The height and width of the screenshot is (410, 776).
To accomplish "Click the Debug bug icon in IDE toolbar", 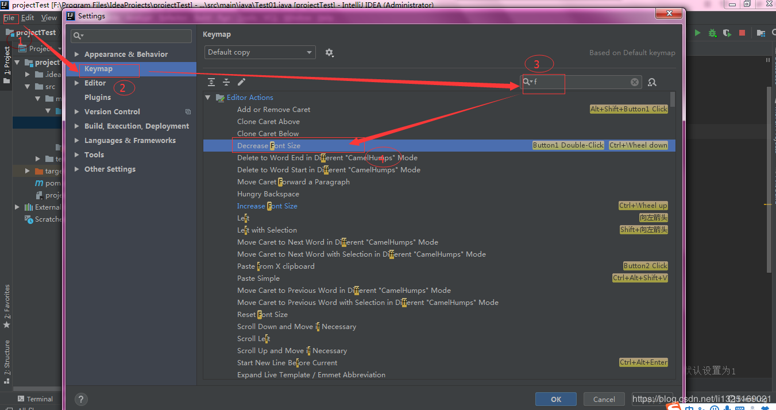I will [712, 33].
